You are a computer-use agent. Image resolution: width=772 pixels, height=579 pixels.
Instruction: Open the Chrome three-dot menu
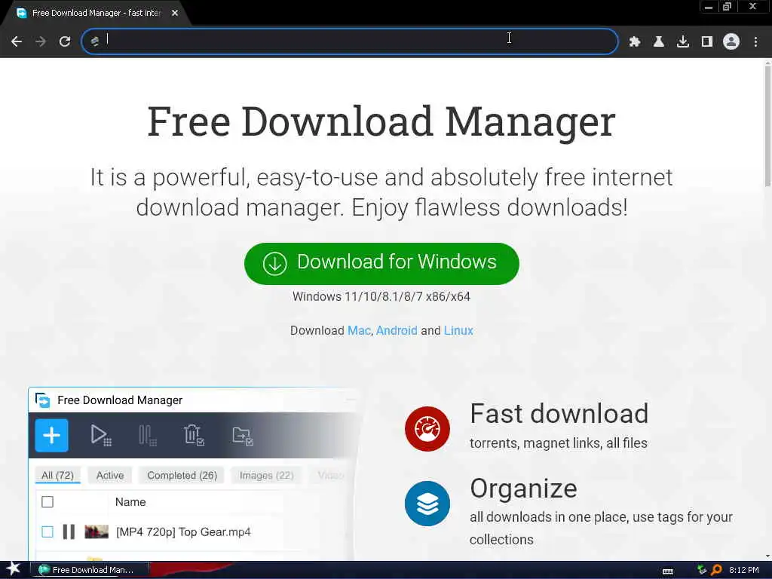click(x=755, y=41)
